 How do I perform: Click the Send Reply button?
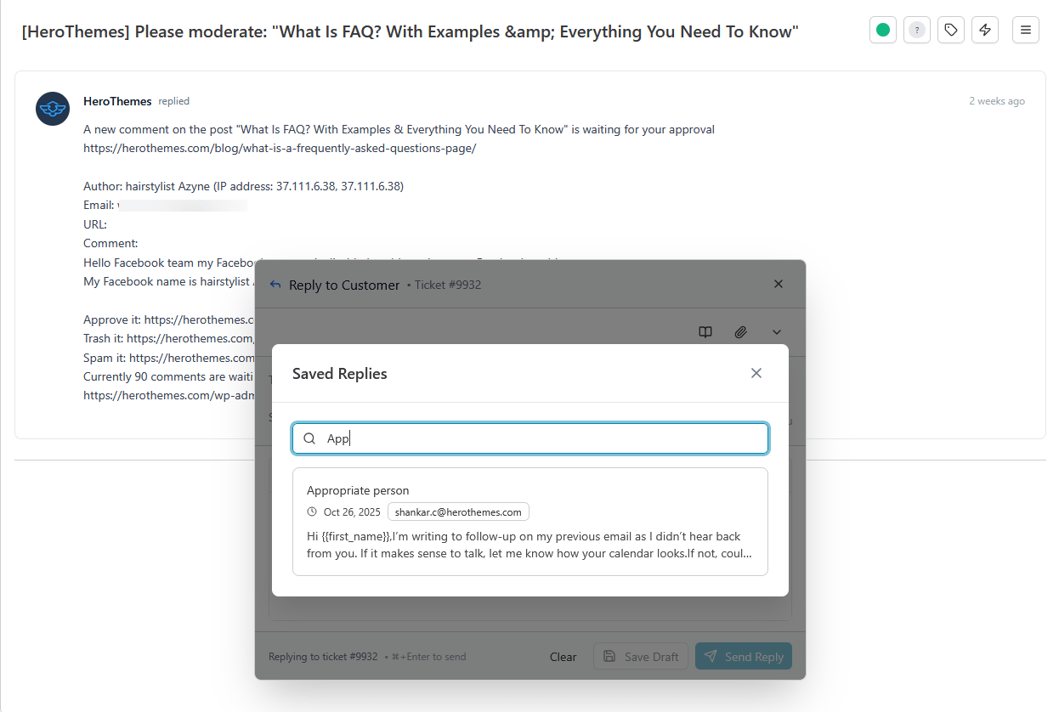tap(744, 657)
